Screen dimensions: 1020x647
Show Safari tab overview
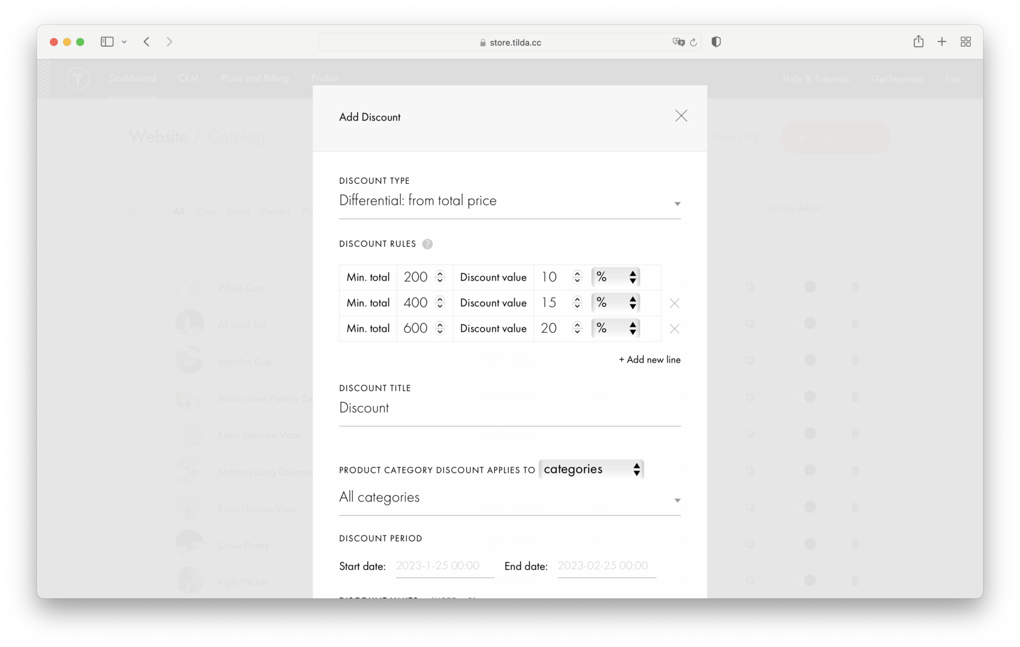965,42
